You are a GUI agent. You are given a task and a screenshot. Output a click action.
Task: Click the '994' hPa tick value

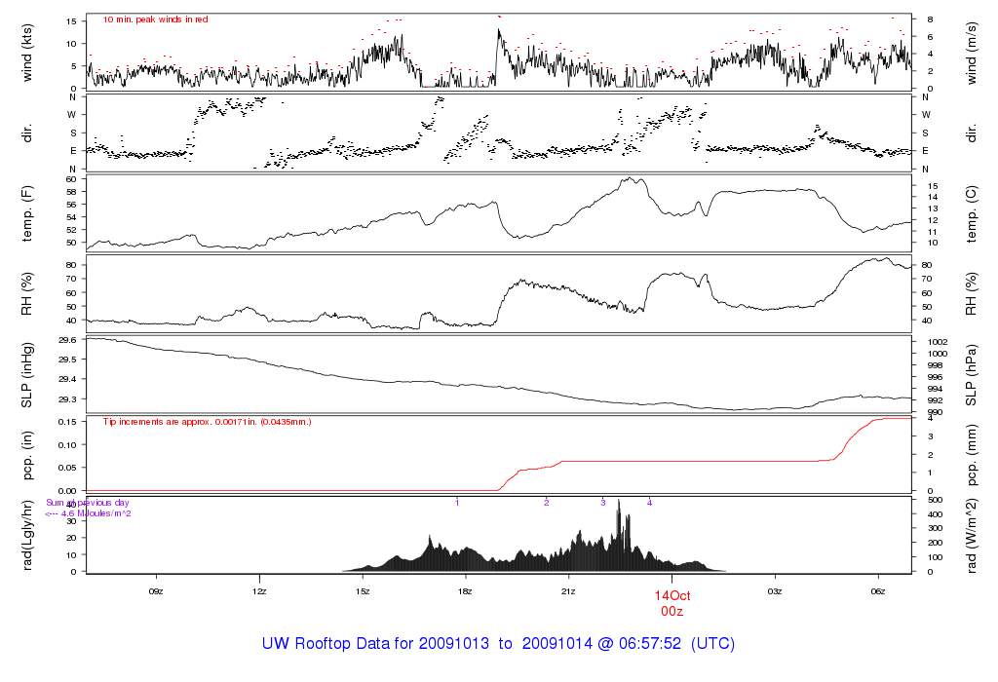pos(935,389)
